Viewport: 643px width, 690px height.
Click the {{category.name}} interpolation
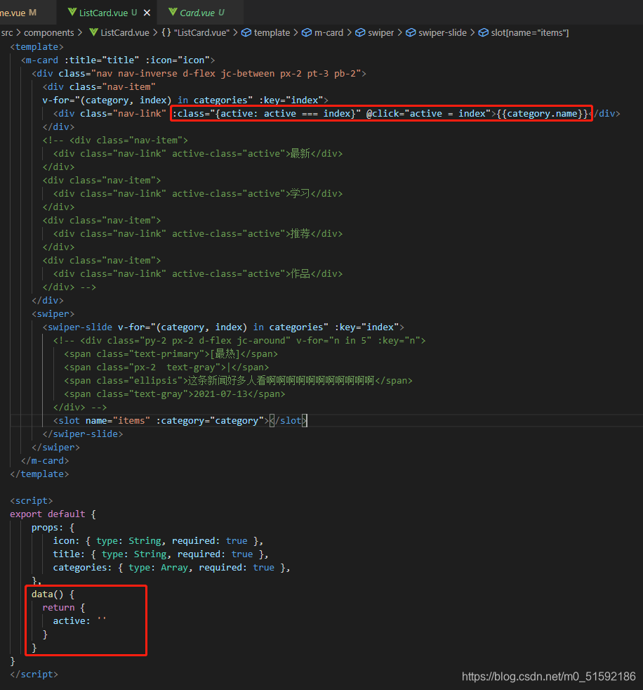tap(543, 114)
